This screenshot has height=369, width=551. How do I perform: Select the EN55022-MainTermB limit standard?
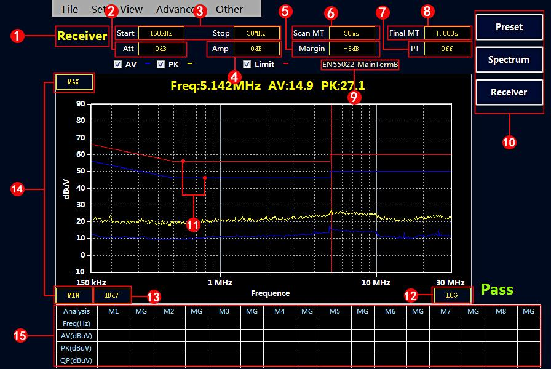point(360,64)
